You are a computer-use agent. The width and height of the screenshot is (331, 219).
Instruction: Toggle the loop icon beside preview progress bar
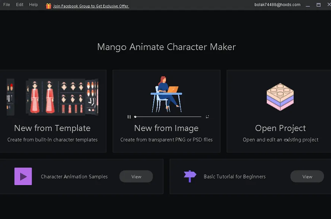(x=207, y=117)
